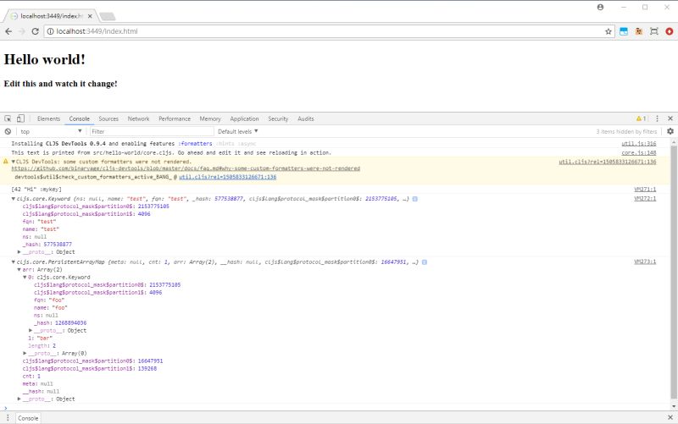Collapse the cljs.core.PersistentArrayMap object
The width and height of the screenshot is (678, 424).
pyautogui.click(x=14, y=262)
